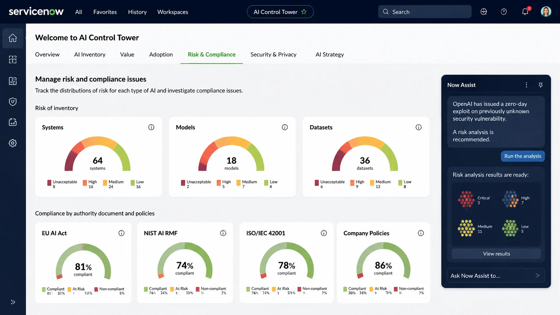Click the AI Control Tower title pill
Screen dimensions: 560x315
pyautogui.click(x=280, y=12)
